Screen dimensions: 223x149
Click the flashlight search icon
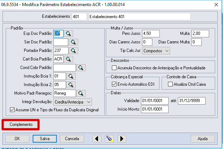coord(109,139)
